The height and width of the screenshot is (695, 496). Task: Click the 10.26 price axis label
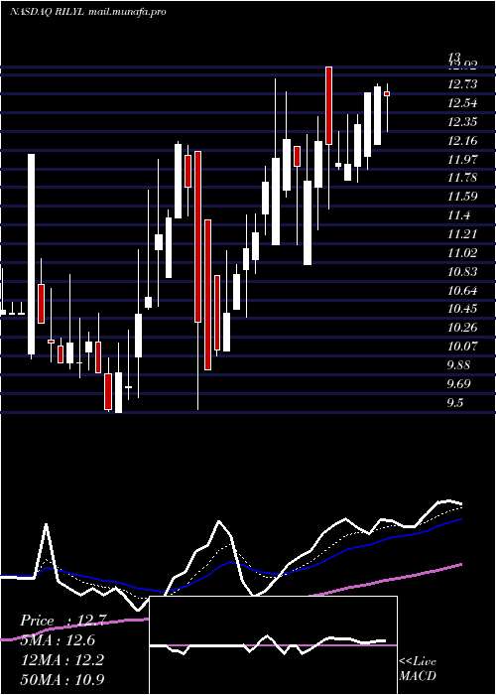tap(463, 328)
